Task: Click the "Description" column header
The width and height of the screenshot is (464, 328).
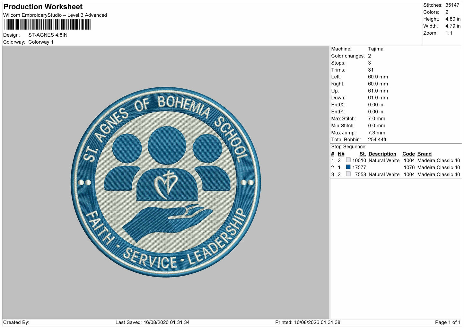Action: click(x=382, y=154)
